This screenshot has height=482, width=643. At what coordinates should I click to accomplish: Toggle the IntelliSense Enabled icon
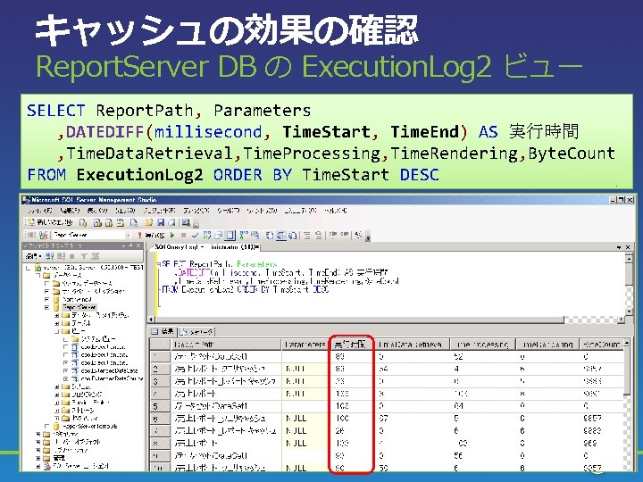[x=230, y=236]
